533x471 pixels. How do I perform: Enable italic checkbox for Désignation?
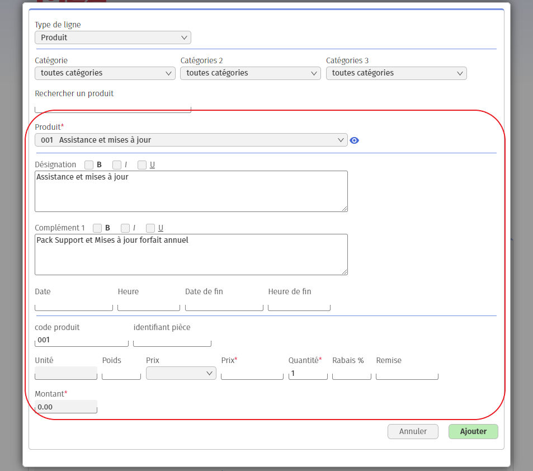(x=117, y=165)
